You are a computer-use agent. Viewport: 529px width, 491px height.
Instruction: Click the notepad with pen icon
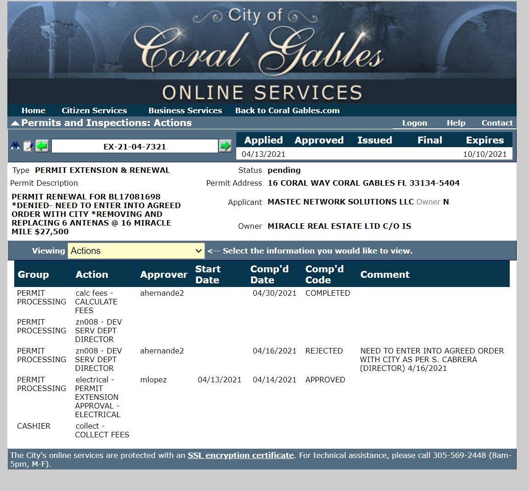tap(28, 146)
